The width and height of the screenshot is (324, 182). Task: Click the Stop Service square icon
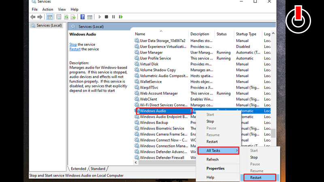pyautogui.click(x=107, y=17)
